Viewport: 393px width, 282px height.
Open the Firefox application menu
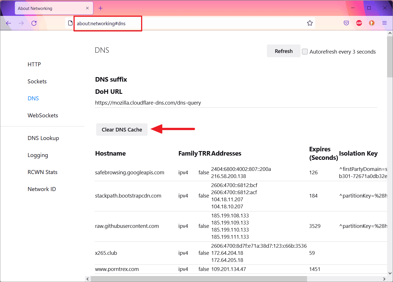385,23
